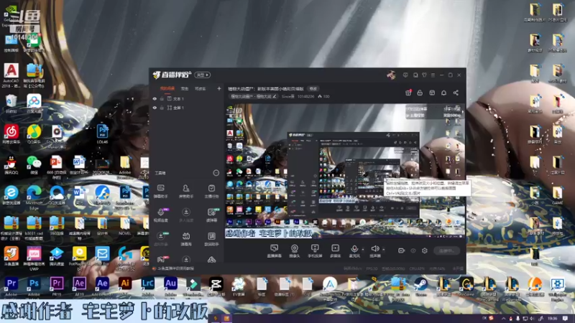Collapse the danmaku overlay panel arrow in preview
The width and height of the screenshot is (575, 323).
[462, 112]
